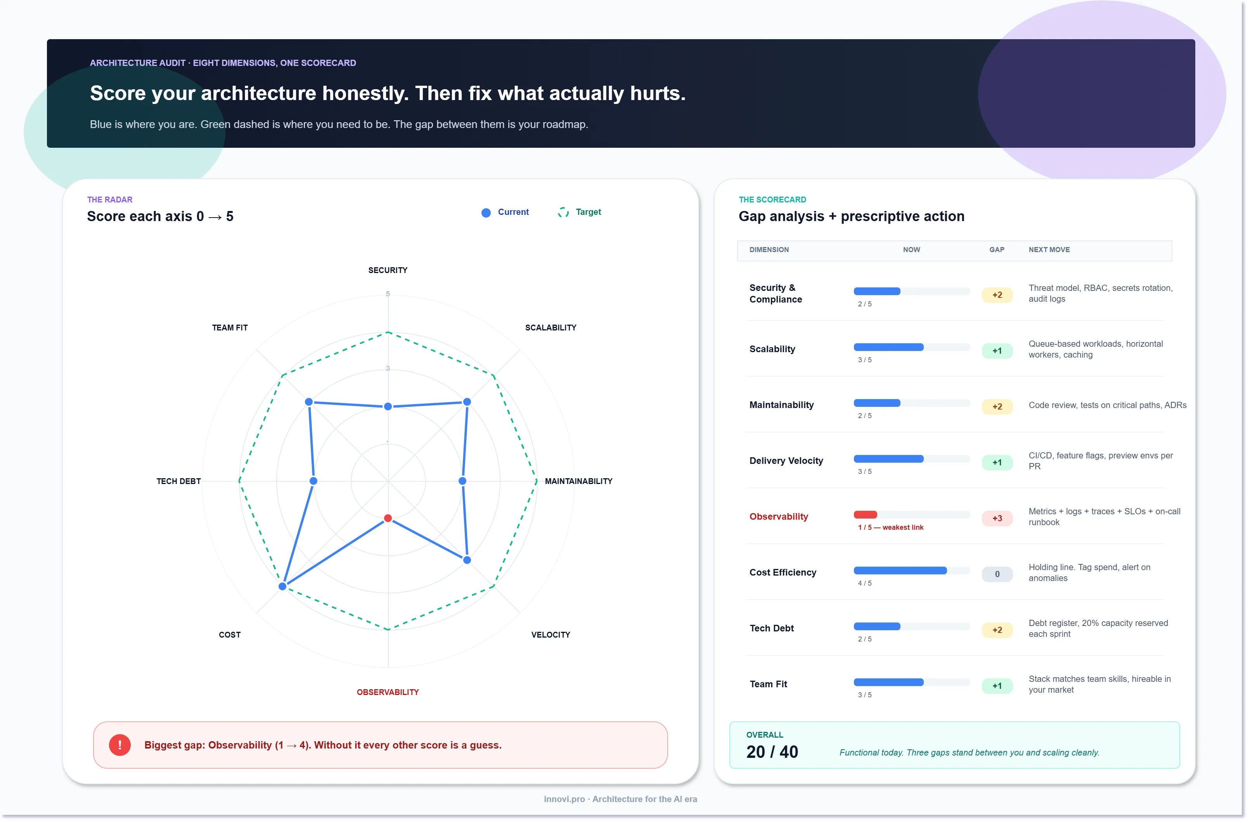
Task: Click the 0 gap badge for Cost Efficiency
Action: pos(997,574)
